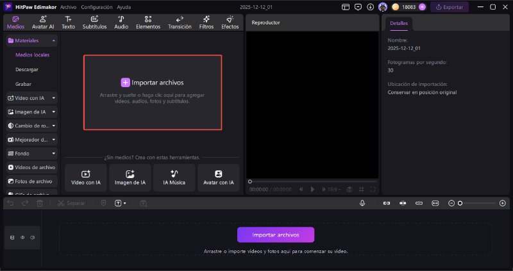Collapse the Materiales section

(54, 40)
